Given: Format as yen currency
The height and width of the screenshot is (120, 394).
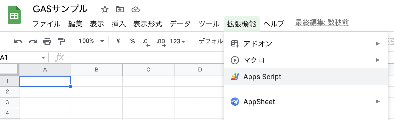Looking at the screenshot, I should pos(118,41).
